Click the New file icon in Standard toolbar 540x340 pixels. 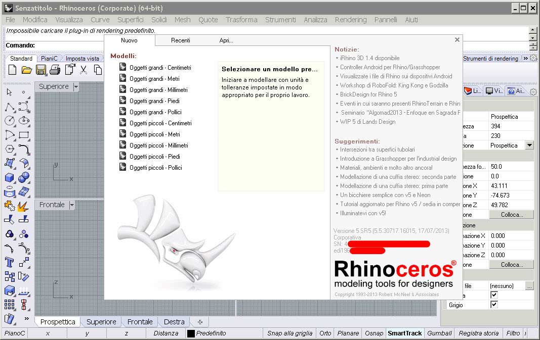[12, 70]
